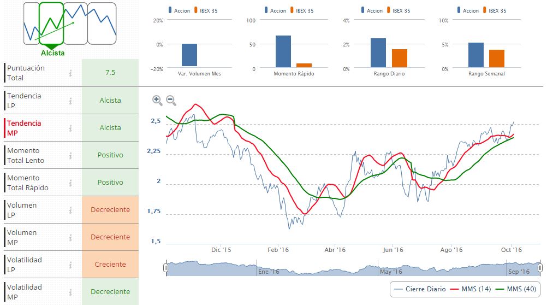
Task: Click the Tendencia LP row label
Action: point(23,101)
